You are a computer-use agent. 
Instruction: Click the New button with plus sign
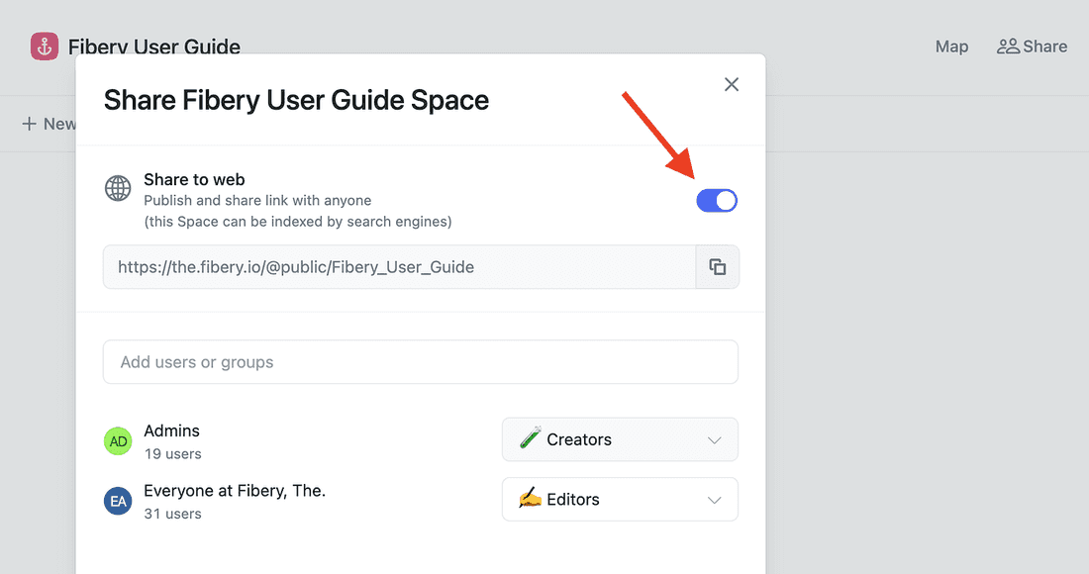[49, 124]
